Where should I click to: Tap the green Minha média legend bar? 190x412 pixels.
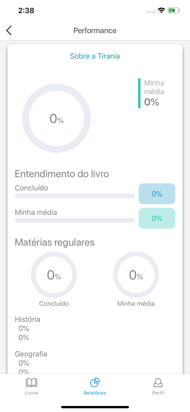click(139, 93)
